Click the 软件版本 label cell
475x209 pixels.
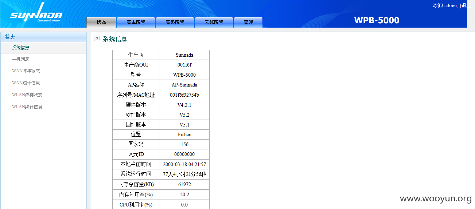(136, 114)
